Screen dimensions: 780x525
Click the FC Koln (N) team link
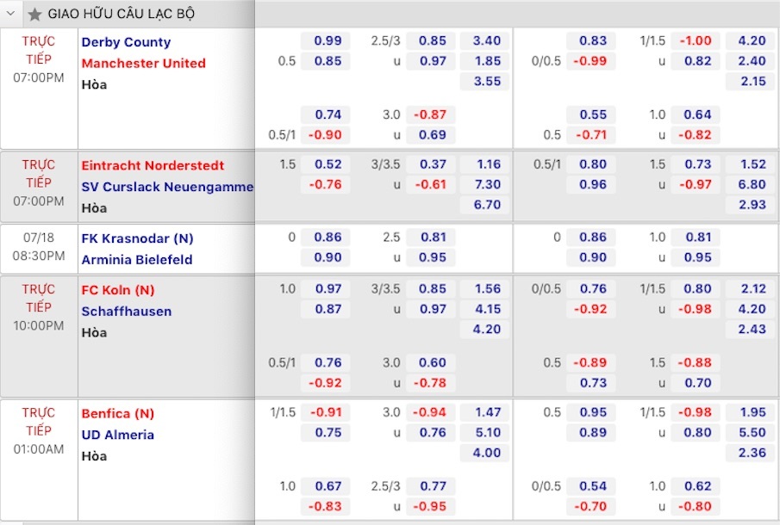point(118,290)
